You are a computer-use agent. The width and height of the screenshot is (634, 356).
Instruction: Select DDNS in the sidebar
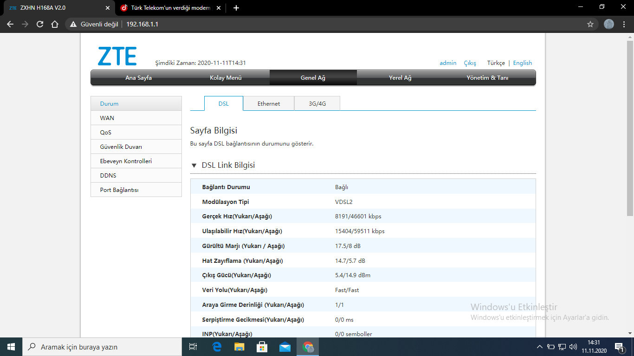tap(136, 176)
